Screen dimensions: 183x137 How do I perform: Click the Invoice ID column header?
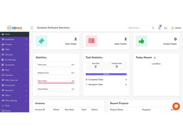(x=40, y=110)
